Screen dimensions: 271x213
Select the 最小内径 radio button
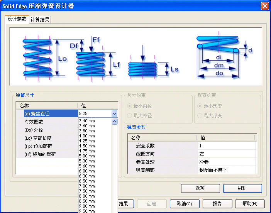(130, 106)
